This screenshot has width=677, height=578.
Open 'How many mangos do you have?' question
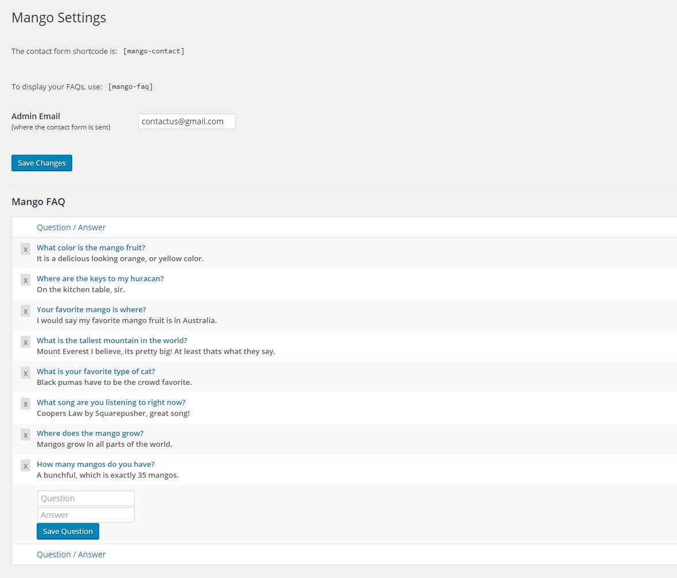[x=95, y=465]
